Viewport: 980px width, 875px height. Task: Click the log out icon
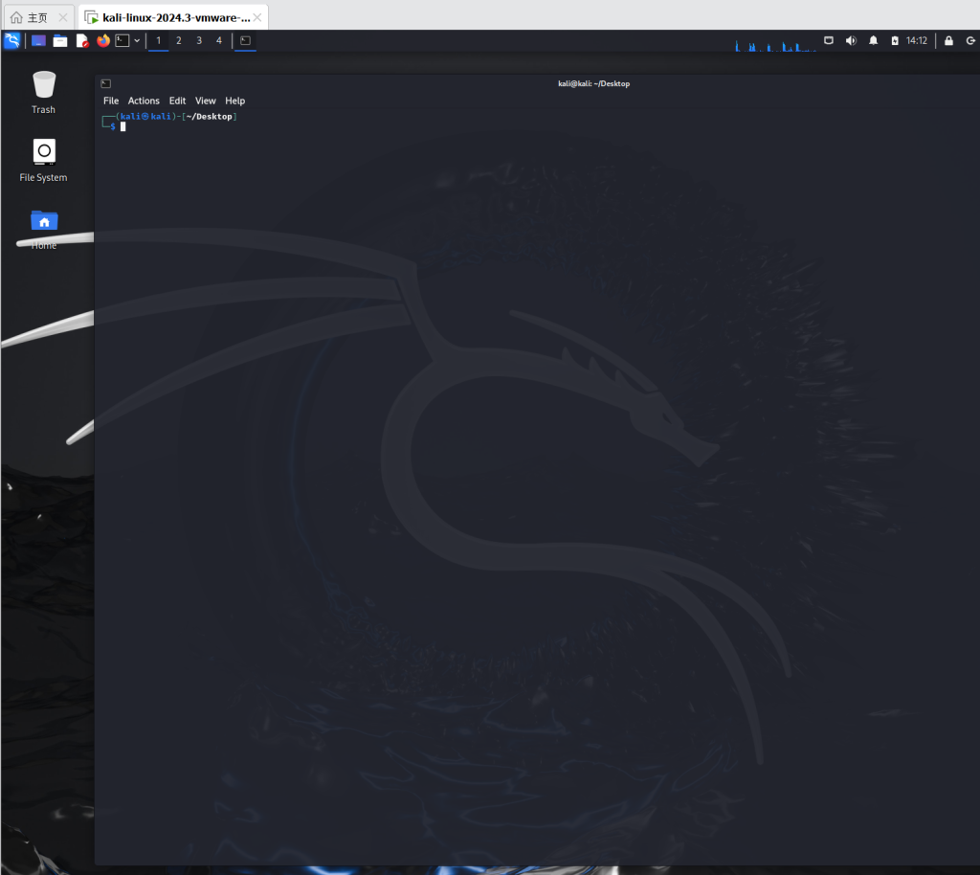coord(970,40)
